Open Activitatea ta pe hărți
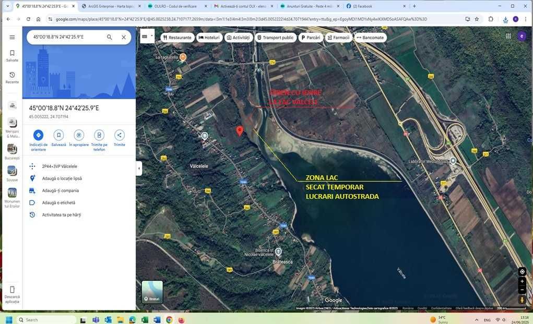This screenshot has width=533, height=324. coord(62,215)
